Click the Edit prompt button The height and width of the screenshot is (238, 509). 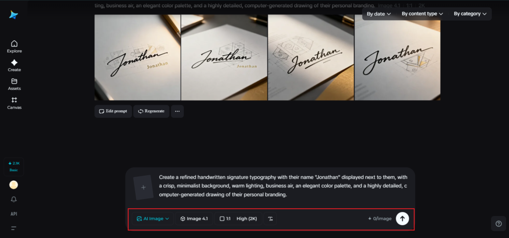[113, 111]
